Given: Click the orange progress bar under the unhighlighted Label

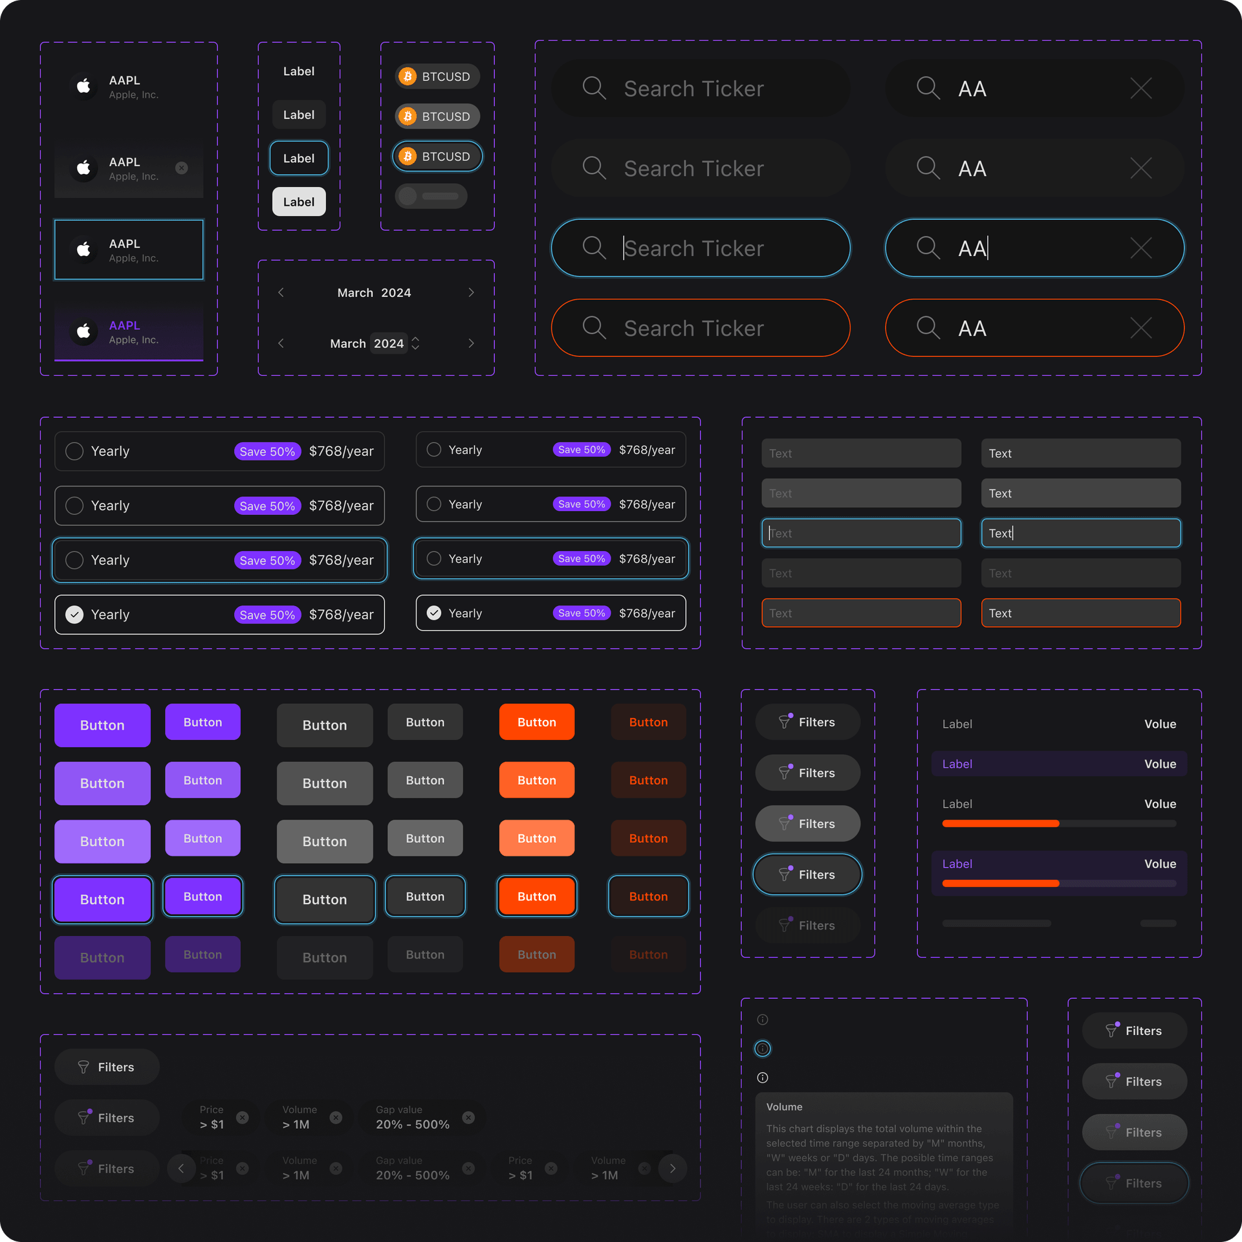Looking at the screenshot, I should pos(1001,824).
